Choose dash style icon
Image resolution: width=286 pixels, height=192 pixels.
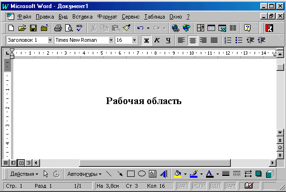tap(237, 173)
